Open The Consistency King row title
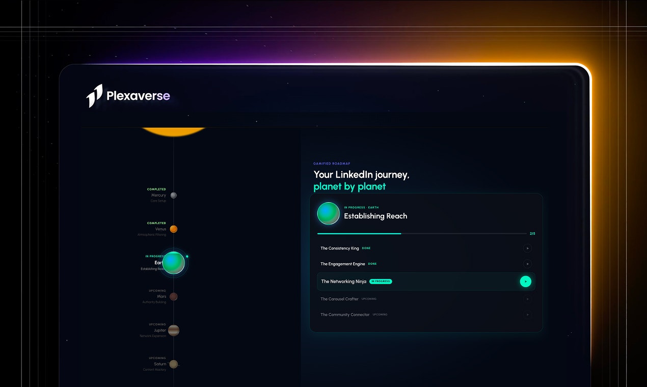647x387 pixels. [x=340, y=248]
